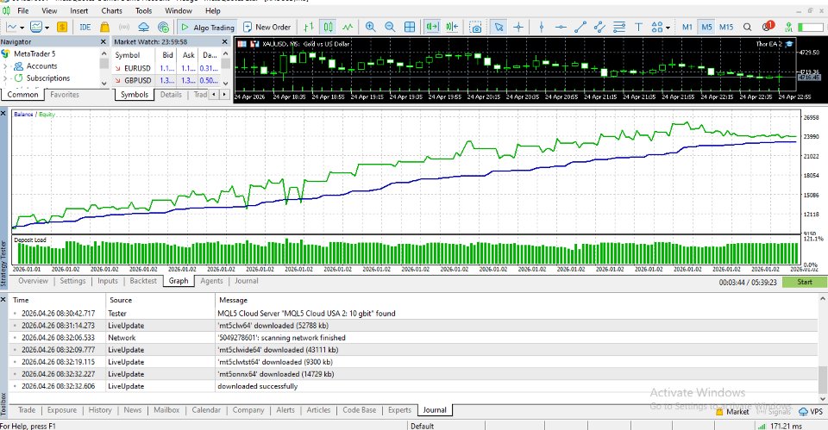Screen dimensions: 828x430
Task: Toggle chart shift from right edge
Action: coord(452,27)
